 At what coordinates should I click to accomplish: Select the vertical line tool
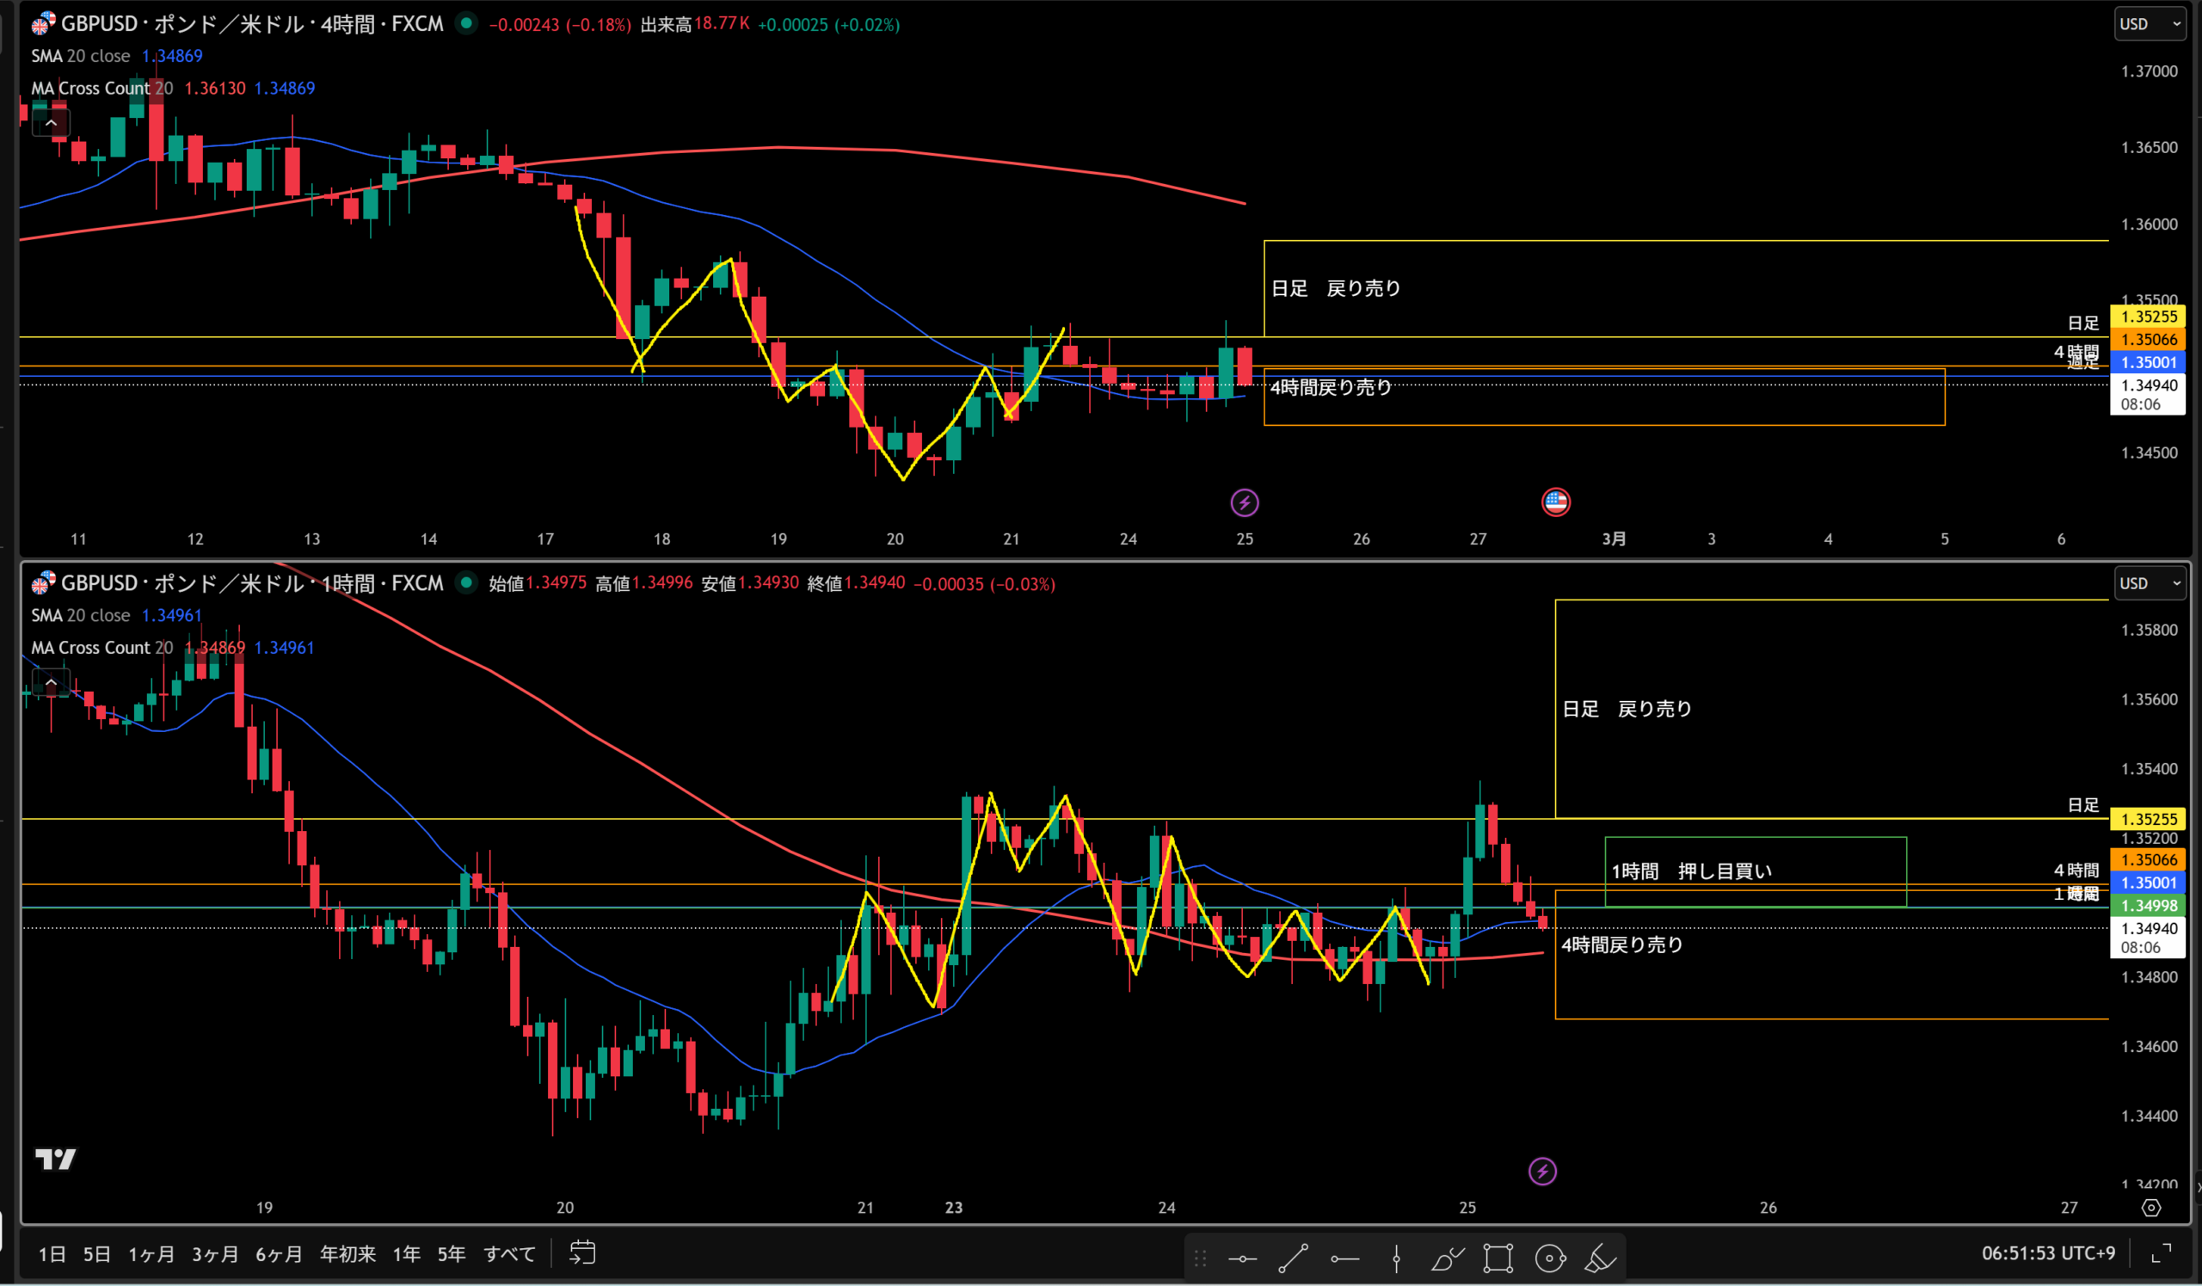[1396, 1259]
